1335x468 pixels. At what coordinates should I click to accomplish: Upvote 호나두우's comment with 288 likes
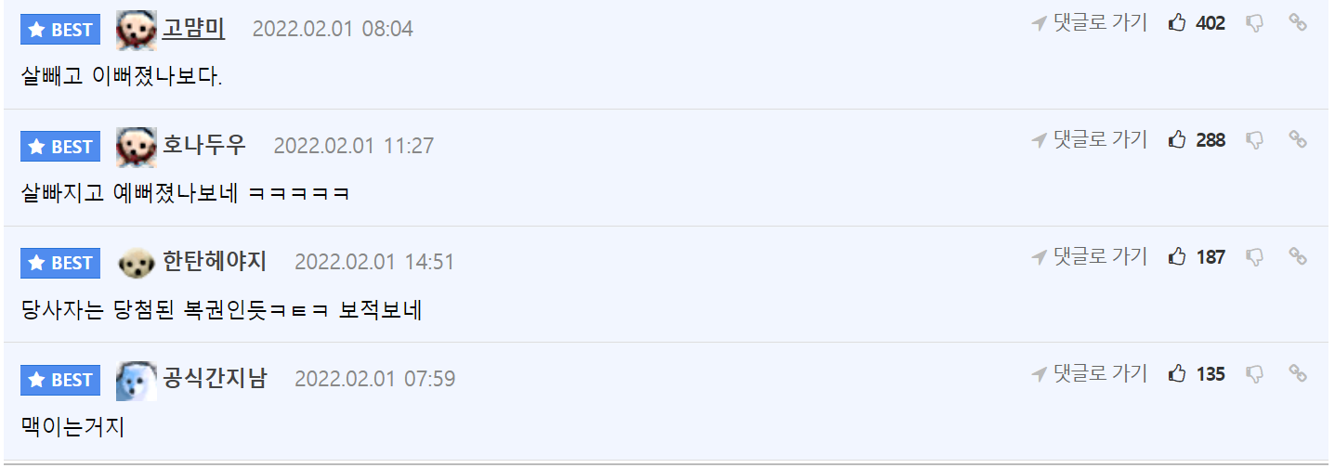[1178, 140]
